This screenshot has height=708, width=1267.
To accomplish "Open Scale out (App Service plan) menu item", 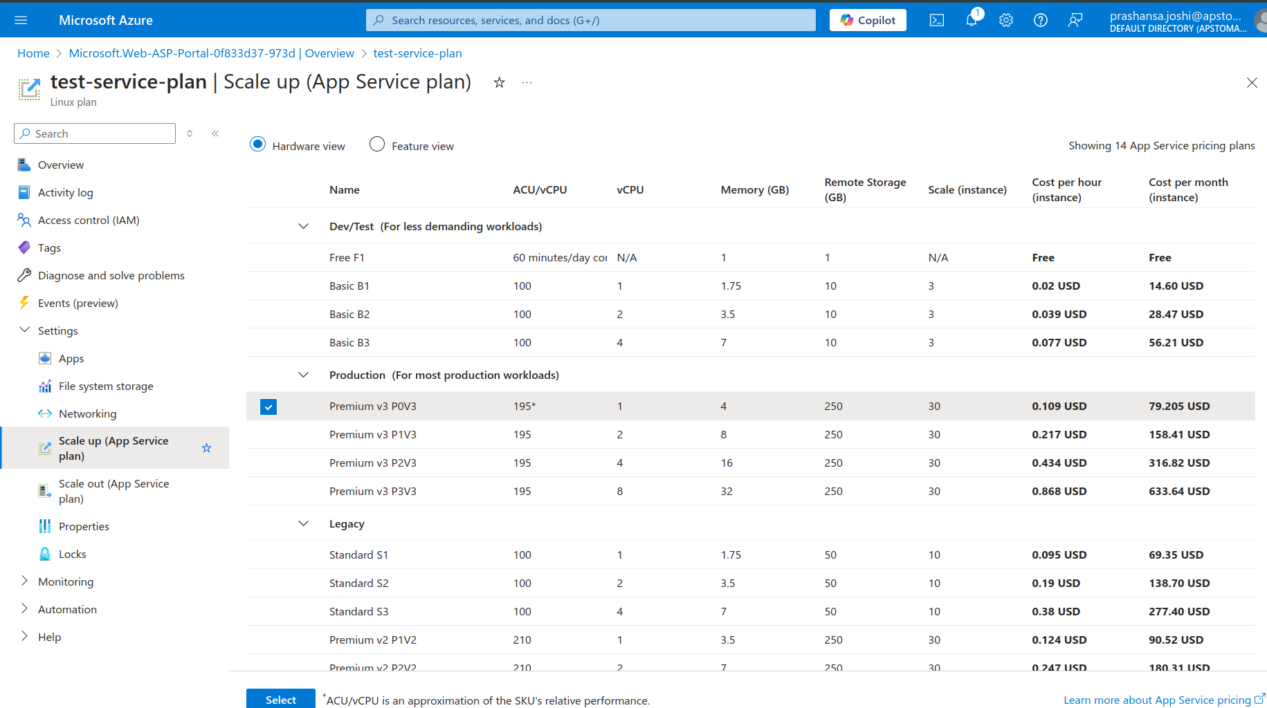I will pyautogui.click(x=115, y=491).
